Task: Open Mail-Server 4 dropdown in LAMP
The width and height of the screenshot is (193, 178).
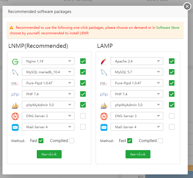Action: (x=137, y=127)
